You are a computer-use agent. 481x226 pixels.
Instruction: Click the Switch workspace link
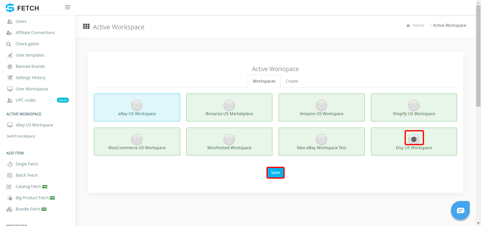click(x=21, y=136)
